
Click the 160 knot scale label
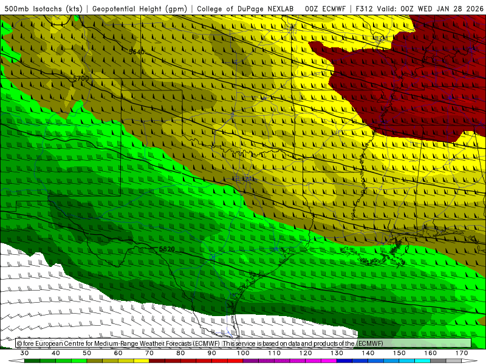tap(431, 353)
